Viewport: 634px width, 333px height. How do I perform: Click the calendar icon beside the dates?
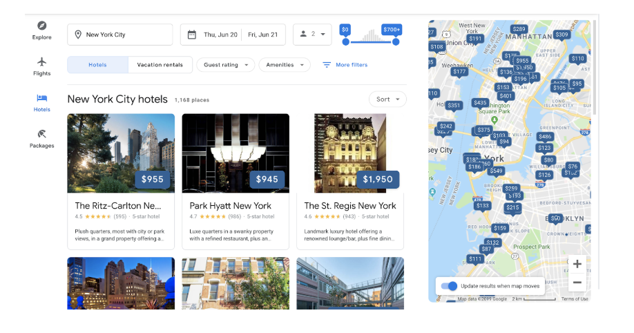[192, 35]
